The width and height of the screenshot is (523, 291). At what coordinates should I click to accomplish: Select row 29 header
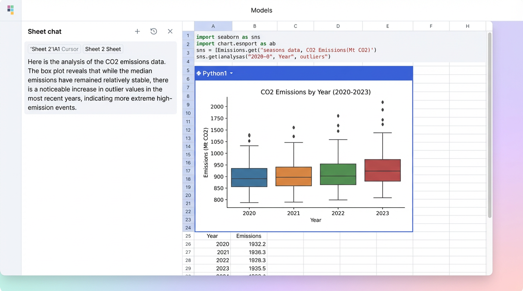[x=188, y=268]
